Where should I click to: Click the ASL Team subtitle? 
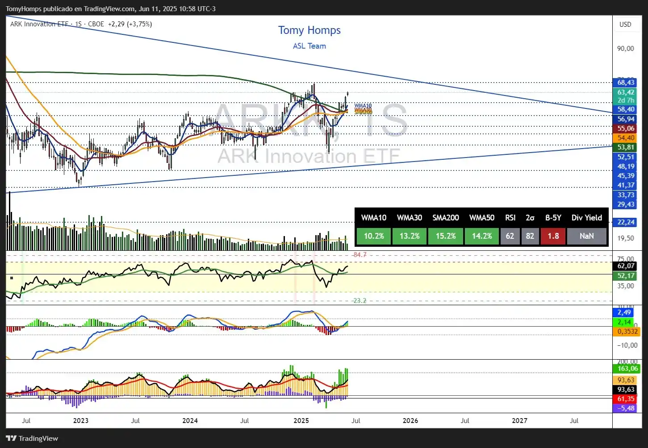point(309,46)
